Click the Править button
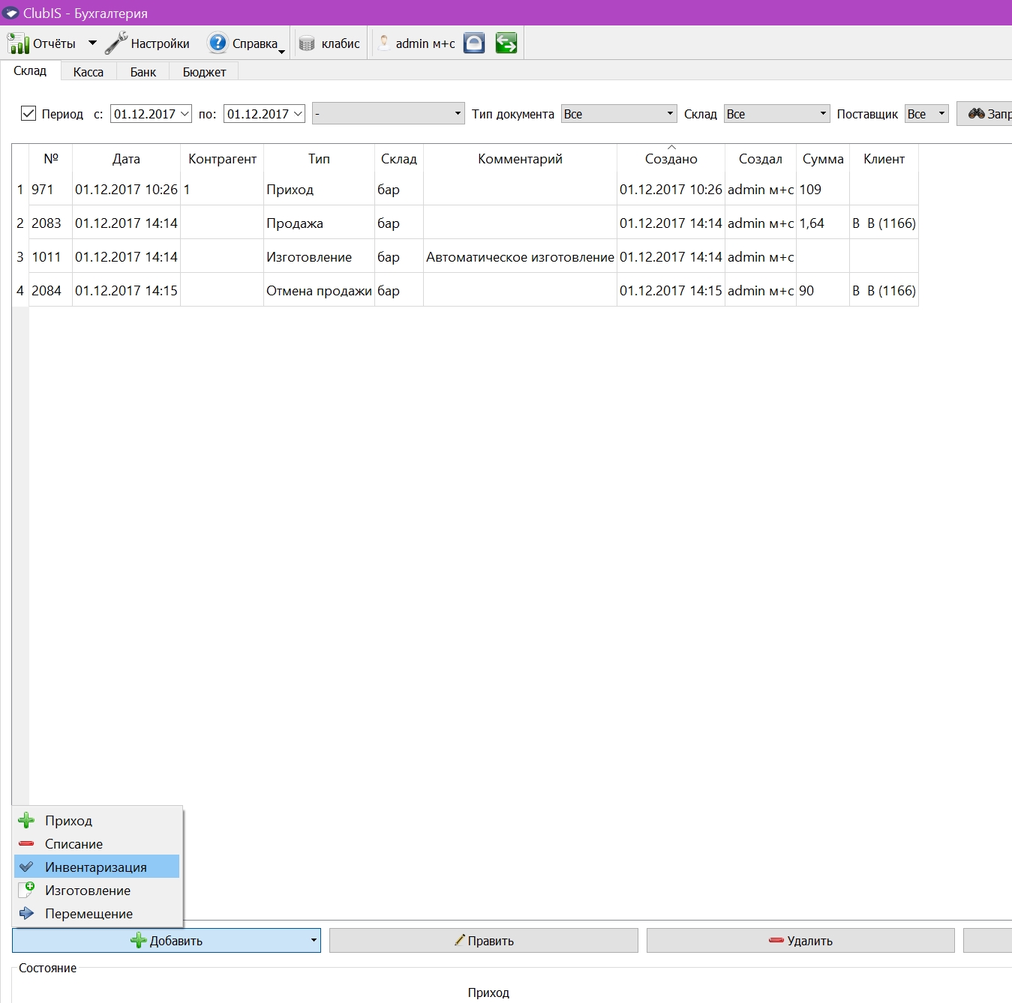This screenshot has width=1012, height=1003. pyautogui.click(x=483, y=940)
